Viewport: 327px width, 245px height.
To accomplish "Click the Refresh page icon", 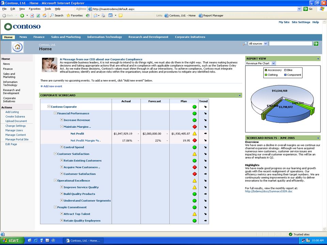I will click(38, 15).
